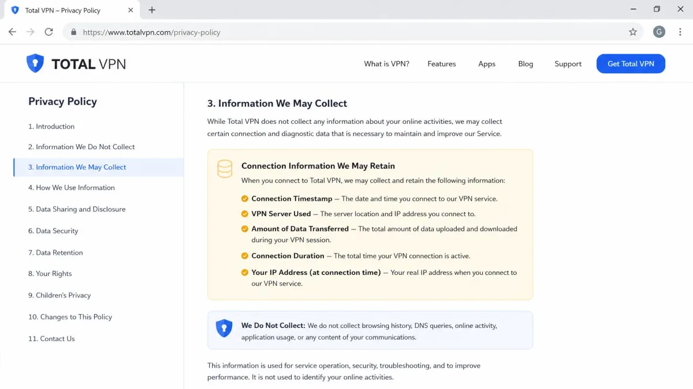Go to 8. Your Rights section
Image resolution: width=693 pixels, height=389 pixels.
[x=50, y=274]
